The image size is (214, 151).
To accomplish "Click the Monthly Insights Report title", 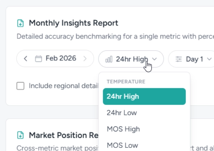I will [73, 24].
